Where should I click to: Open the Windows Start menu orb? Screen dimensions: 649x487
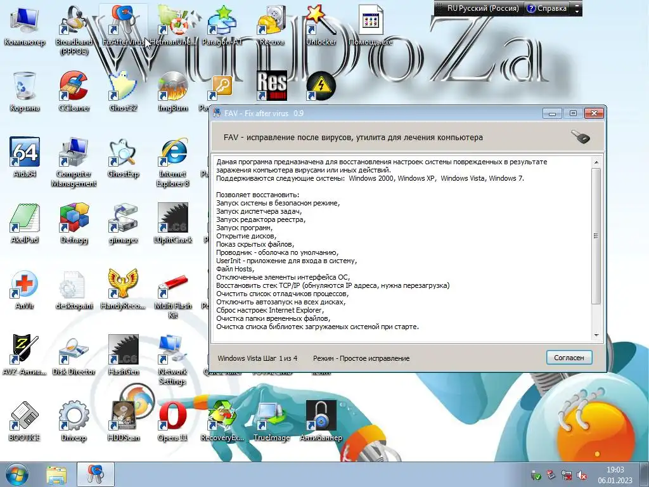pos(16,475)
